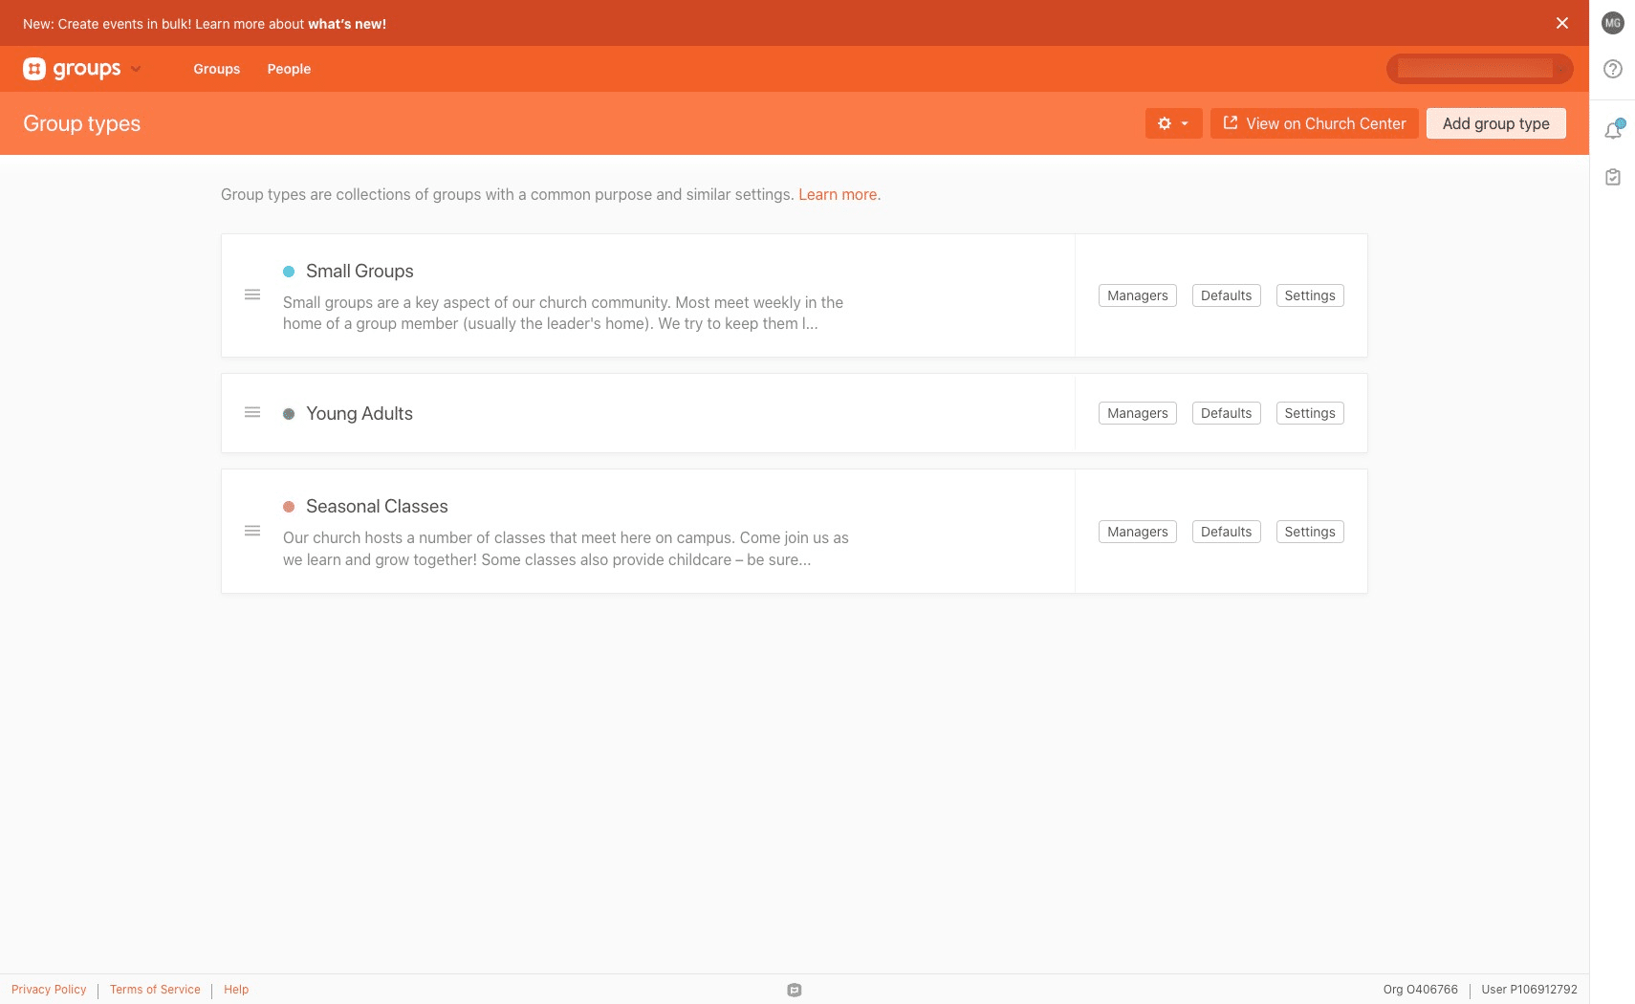Viewport: 1635px width, 1004px height.
Task: Open Managers for Young Adults
Action: click(1138, 413)
